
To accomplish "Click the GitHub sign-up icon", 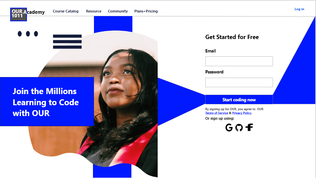I will (x=239, y=128).
